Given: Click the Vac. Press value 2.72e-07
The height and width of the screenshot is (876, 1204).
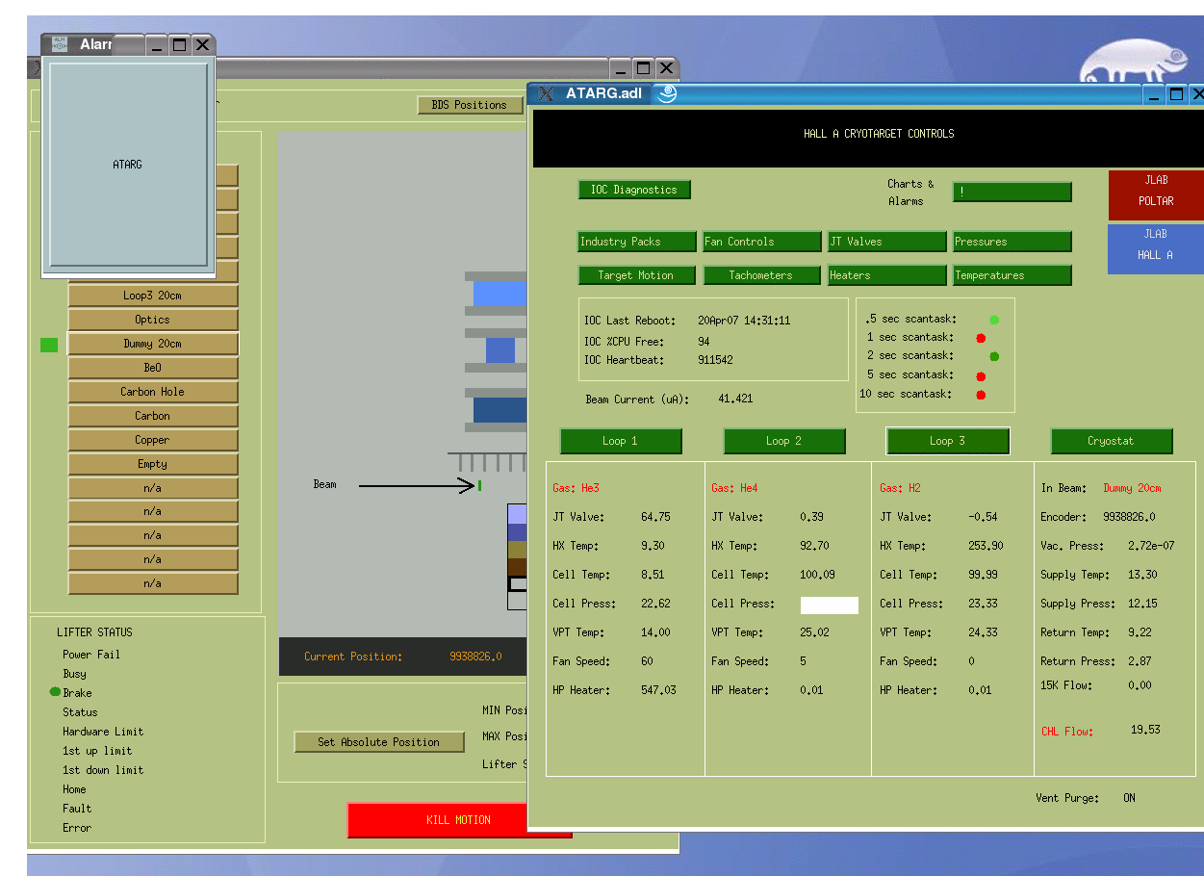Looking at the screenshot, I should point(1151,546).
